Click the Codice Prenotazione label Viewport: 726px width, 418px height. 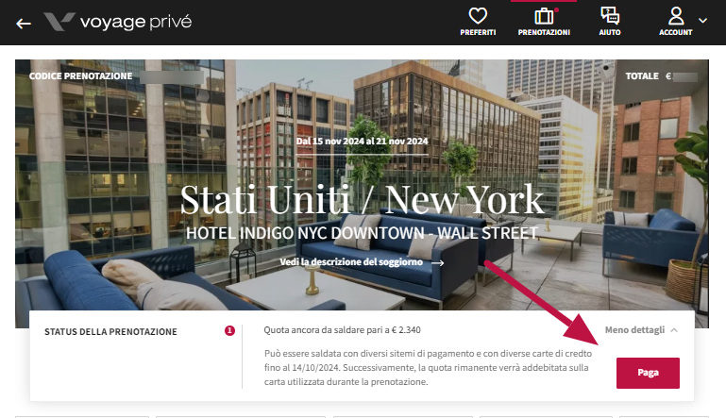pyautogui.click(x=80, y=75)
